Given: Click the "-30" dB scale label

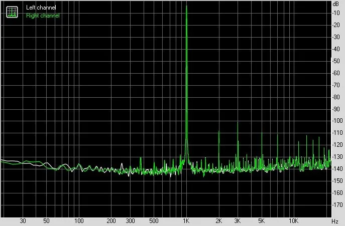Looking at the screenshot, I should click(336, 37).
